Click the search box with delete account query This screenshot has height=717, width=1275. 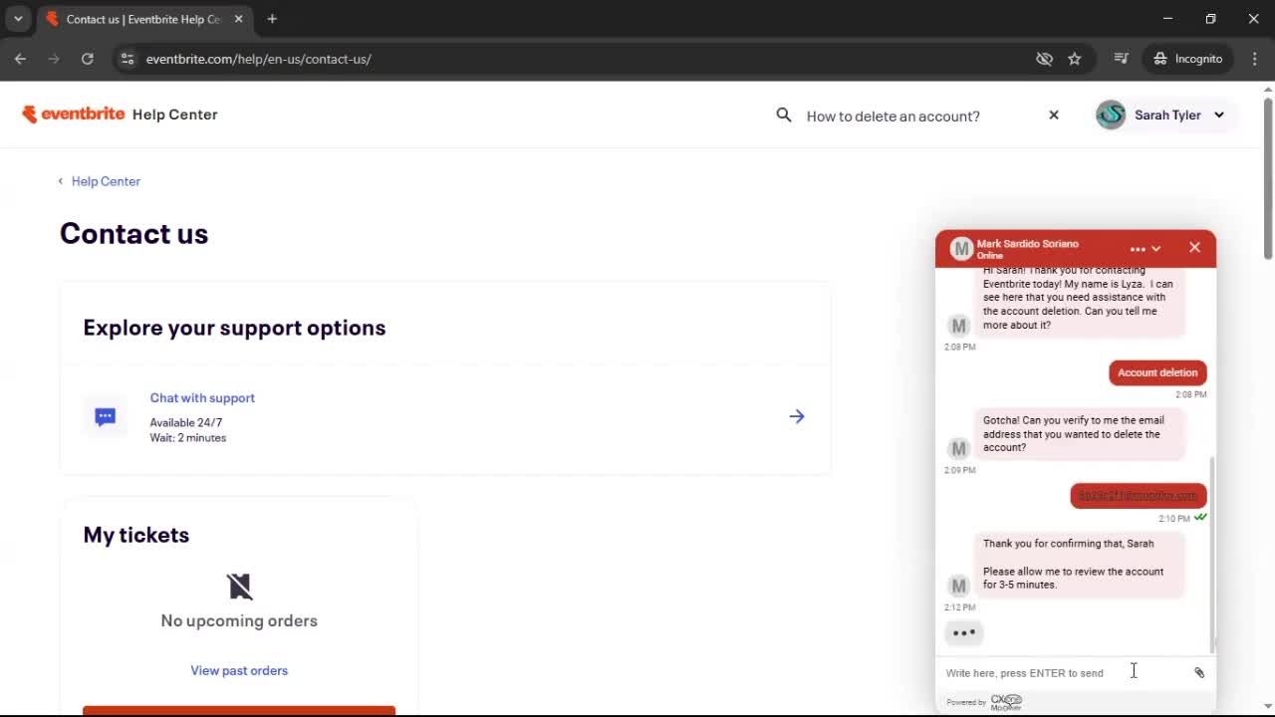916,116
